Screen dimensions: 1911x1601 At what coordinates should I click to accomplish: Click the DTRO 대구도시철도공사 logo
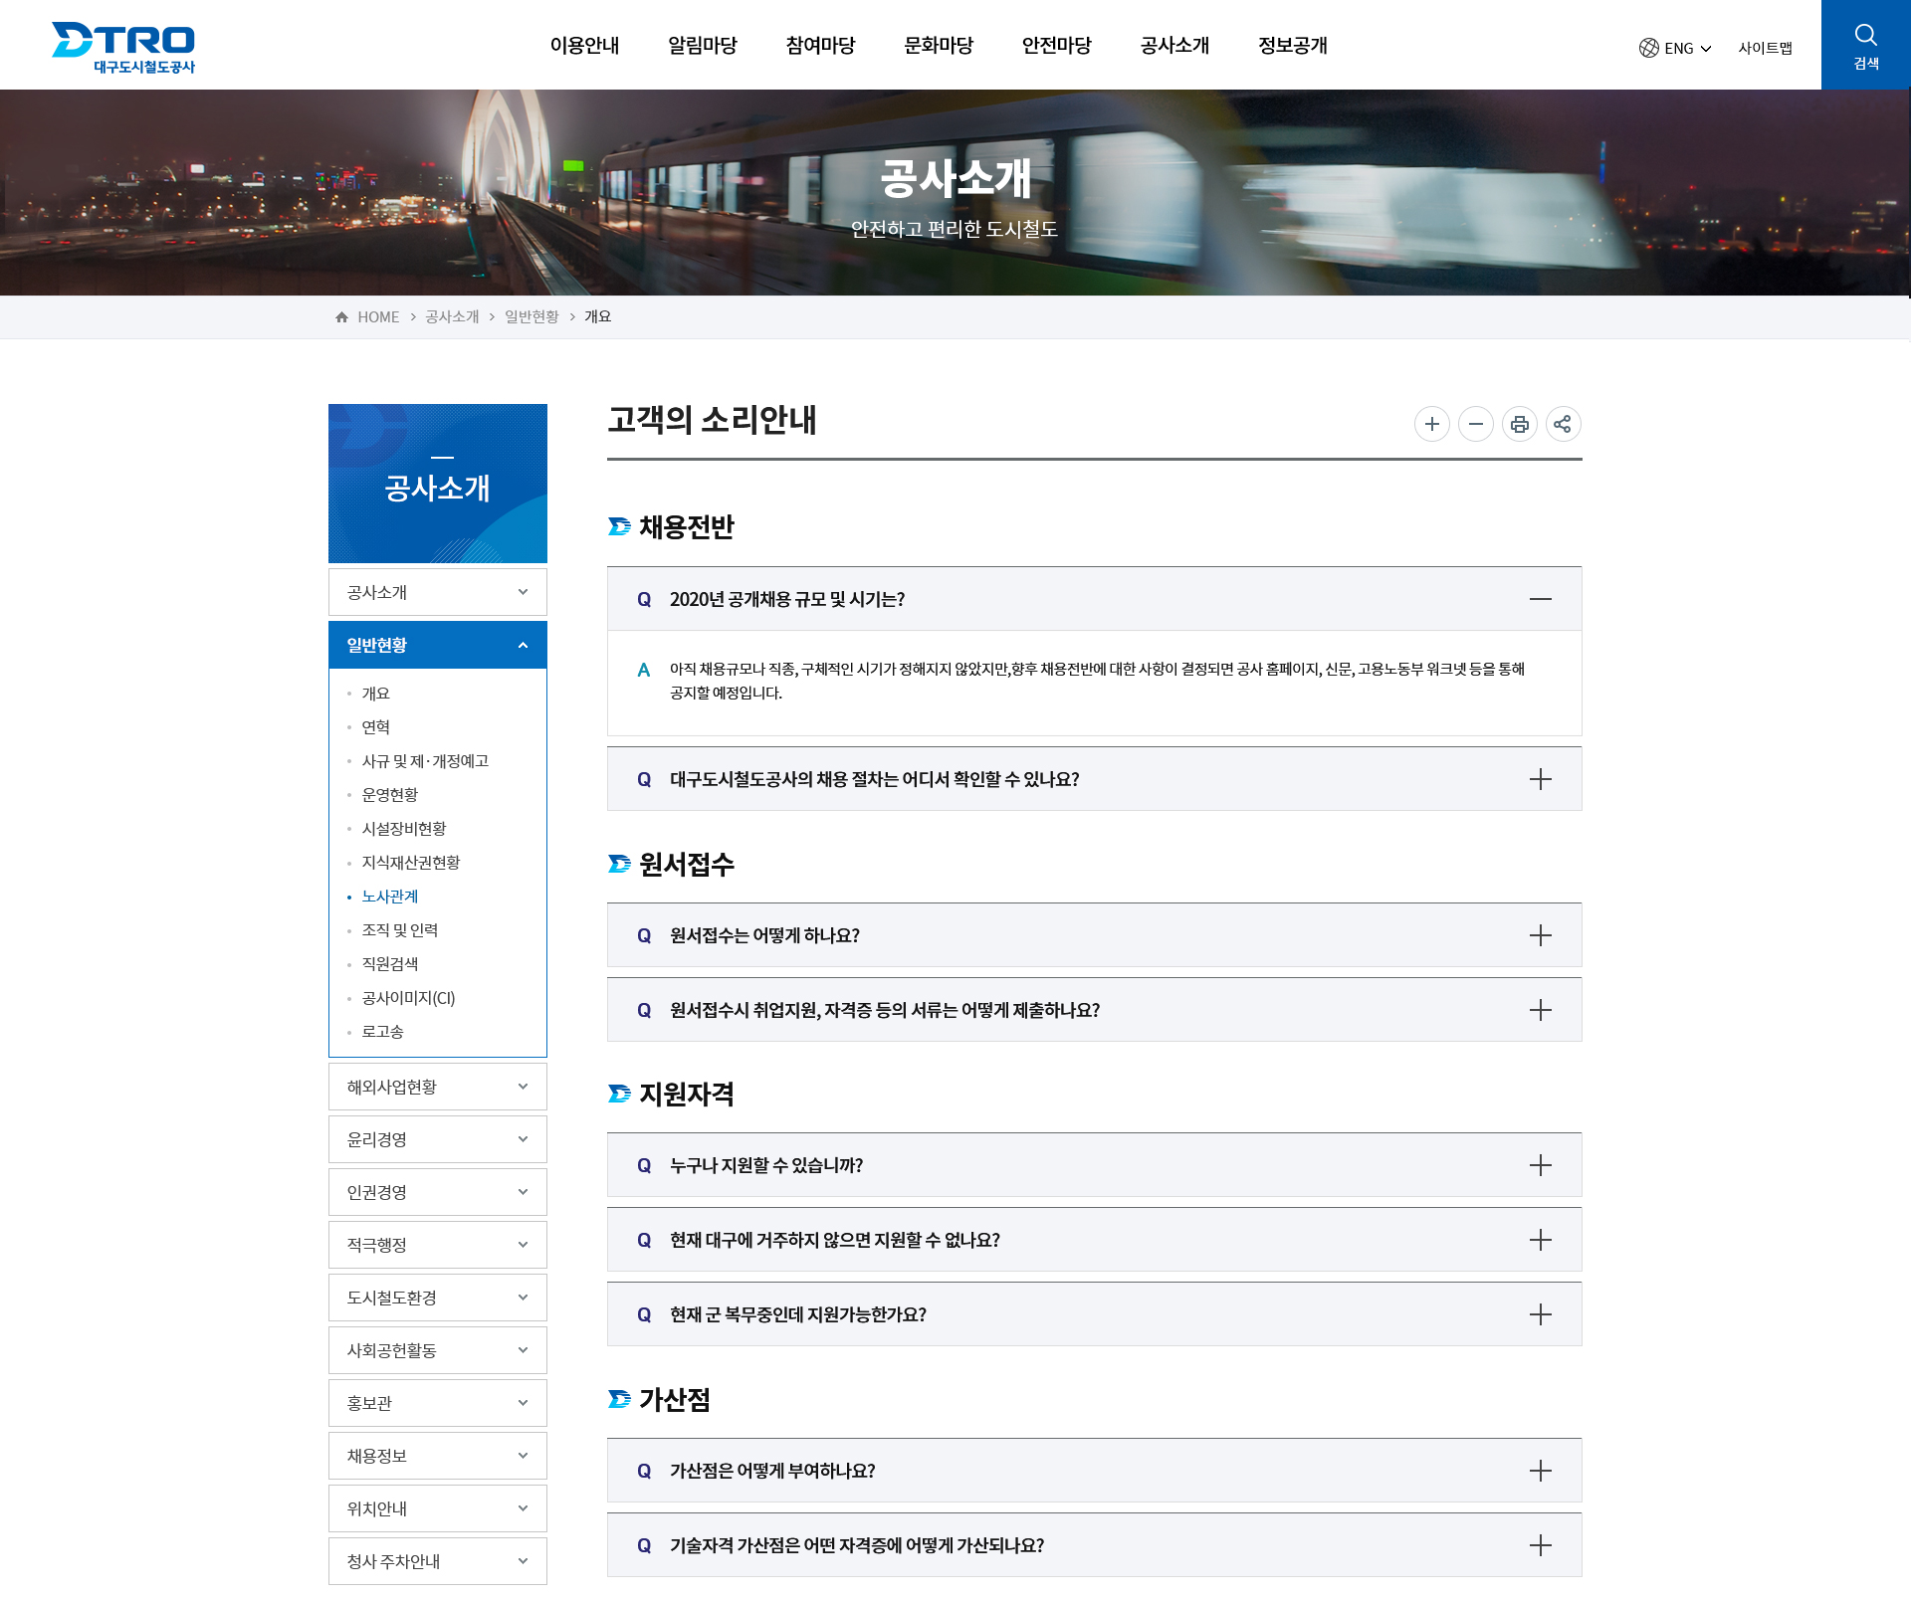pyautogui.click(x=123, y=44)
